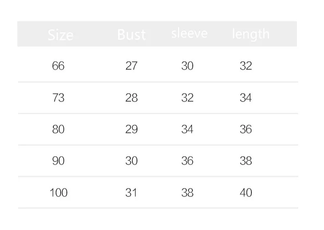Image resolution: width=324 pixels, height=230 pixels.
Task: Click bust value 29 in the size 80 row
Action: pyautogui.click(x=131, y=129)
